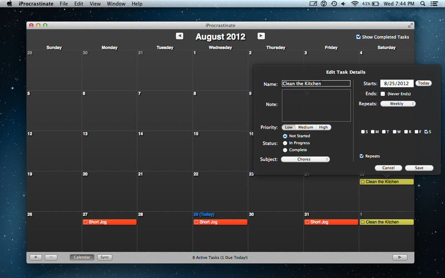Click the menu bar clock Wed 7:44 PM

click(399, 4)
